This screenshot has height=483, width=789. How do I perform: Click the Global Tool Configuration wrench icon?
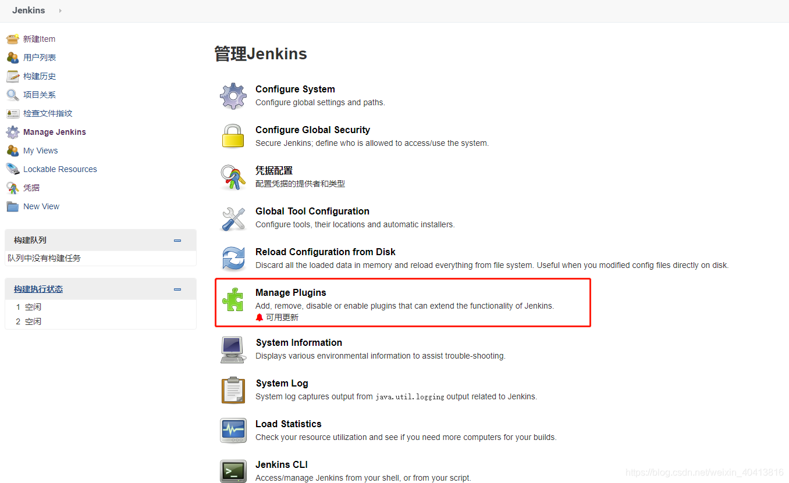[233, 218]
